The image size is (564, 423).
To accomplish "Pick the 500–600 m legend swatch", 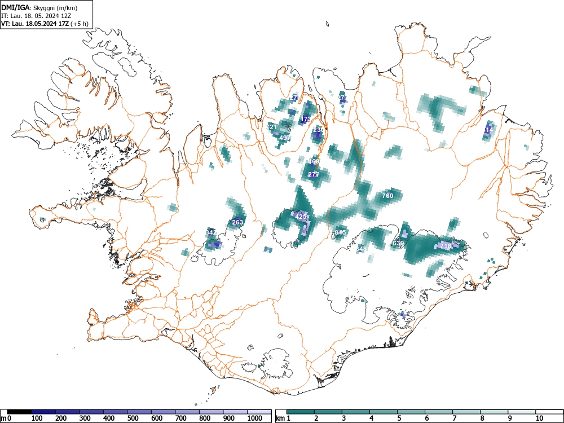I will pyautogui.click(x=139, y=412).
